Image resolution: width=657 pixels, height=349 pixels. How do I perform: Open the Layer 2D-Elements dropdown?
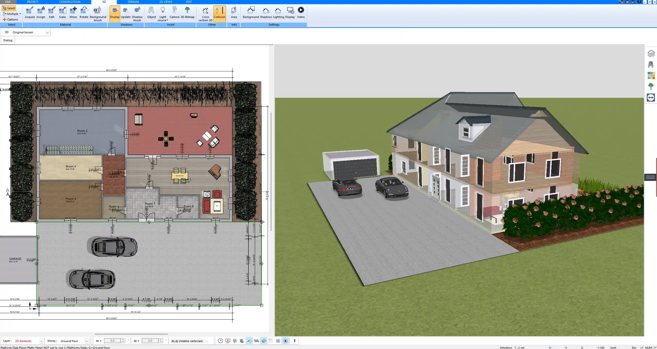(x=41, y=341)
